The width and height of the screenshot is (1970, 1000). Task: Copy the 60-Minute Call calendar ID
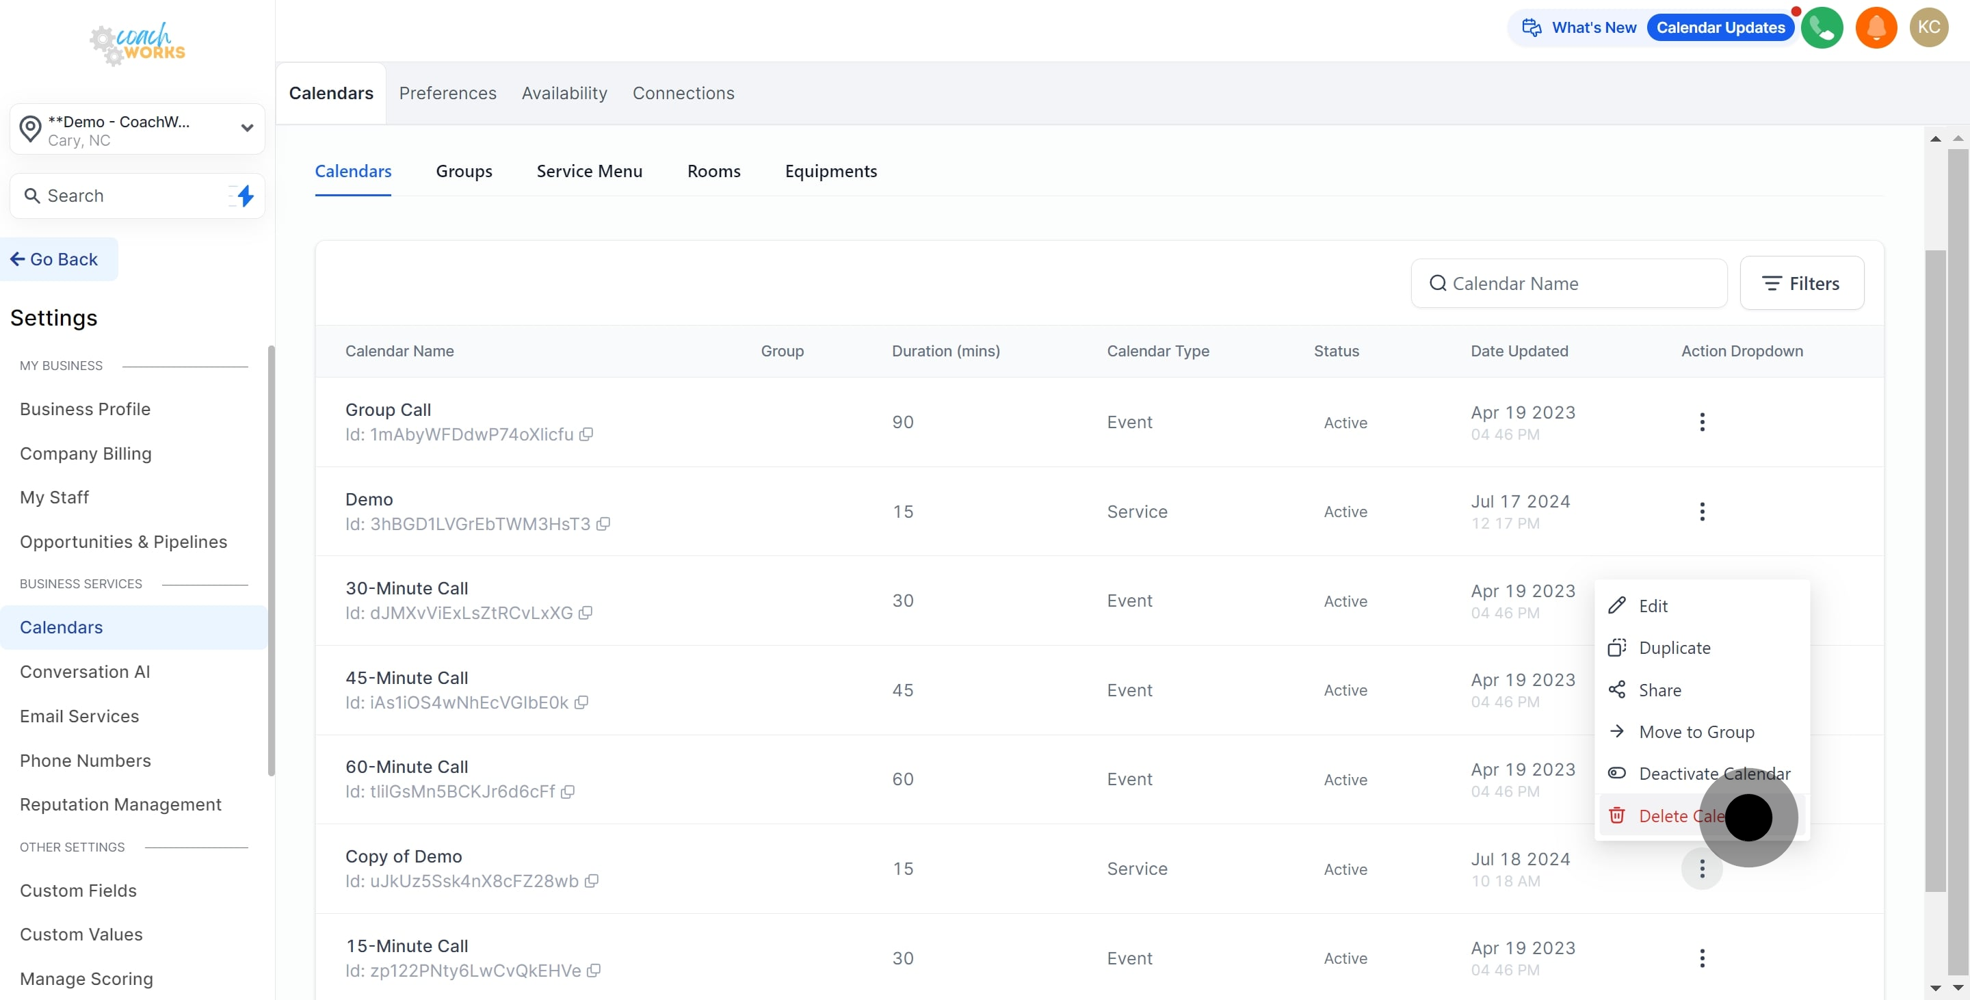[568, 791]
